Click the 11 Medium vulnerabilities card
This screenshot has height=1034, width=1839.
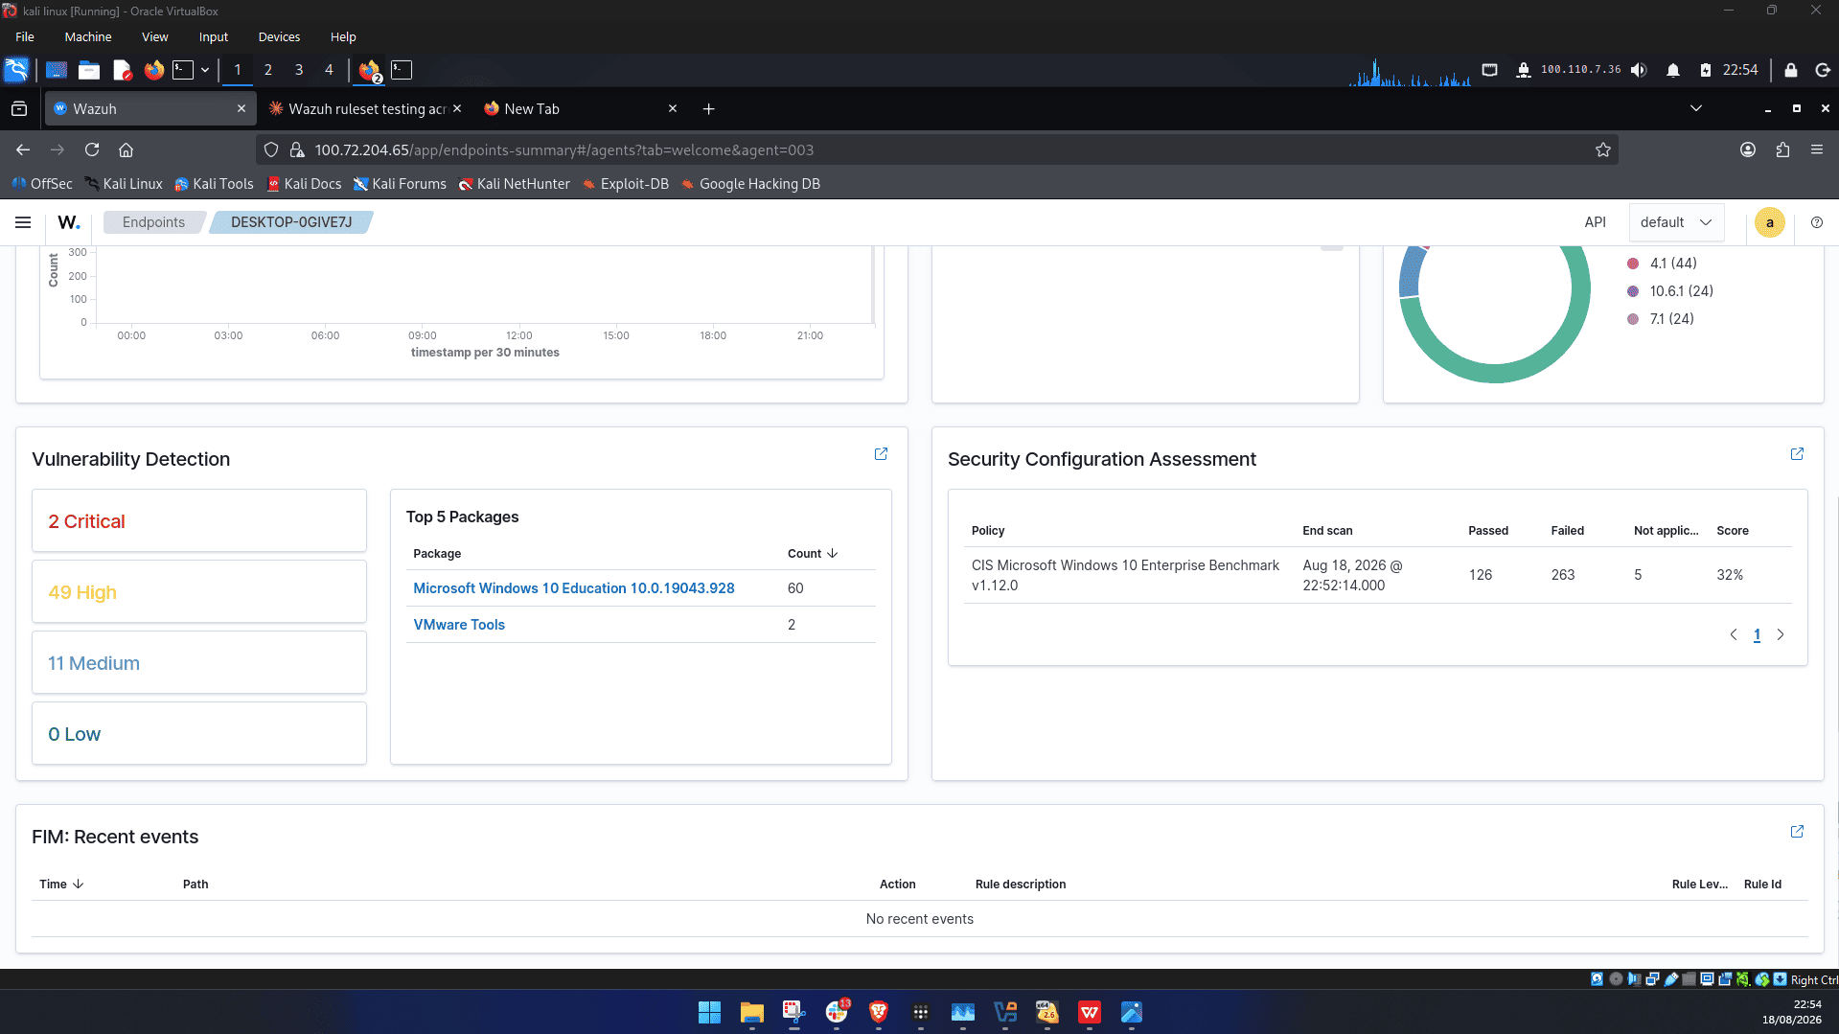pyautogui.click(x=199, y=663)
